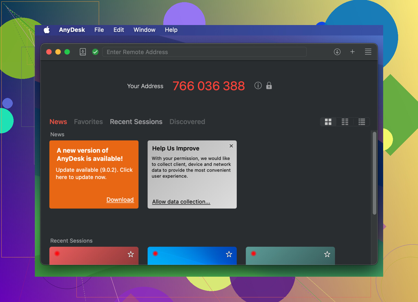Open the File menu
418x302 pixels.
click(99, 30)
